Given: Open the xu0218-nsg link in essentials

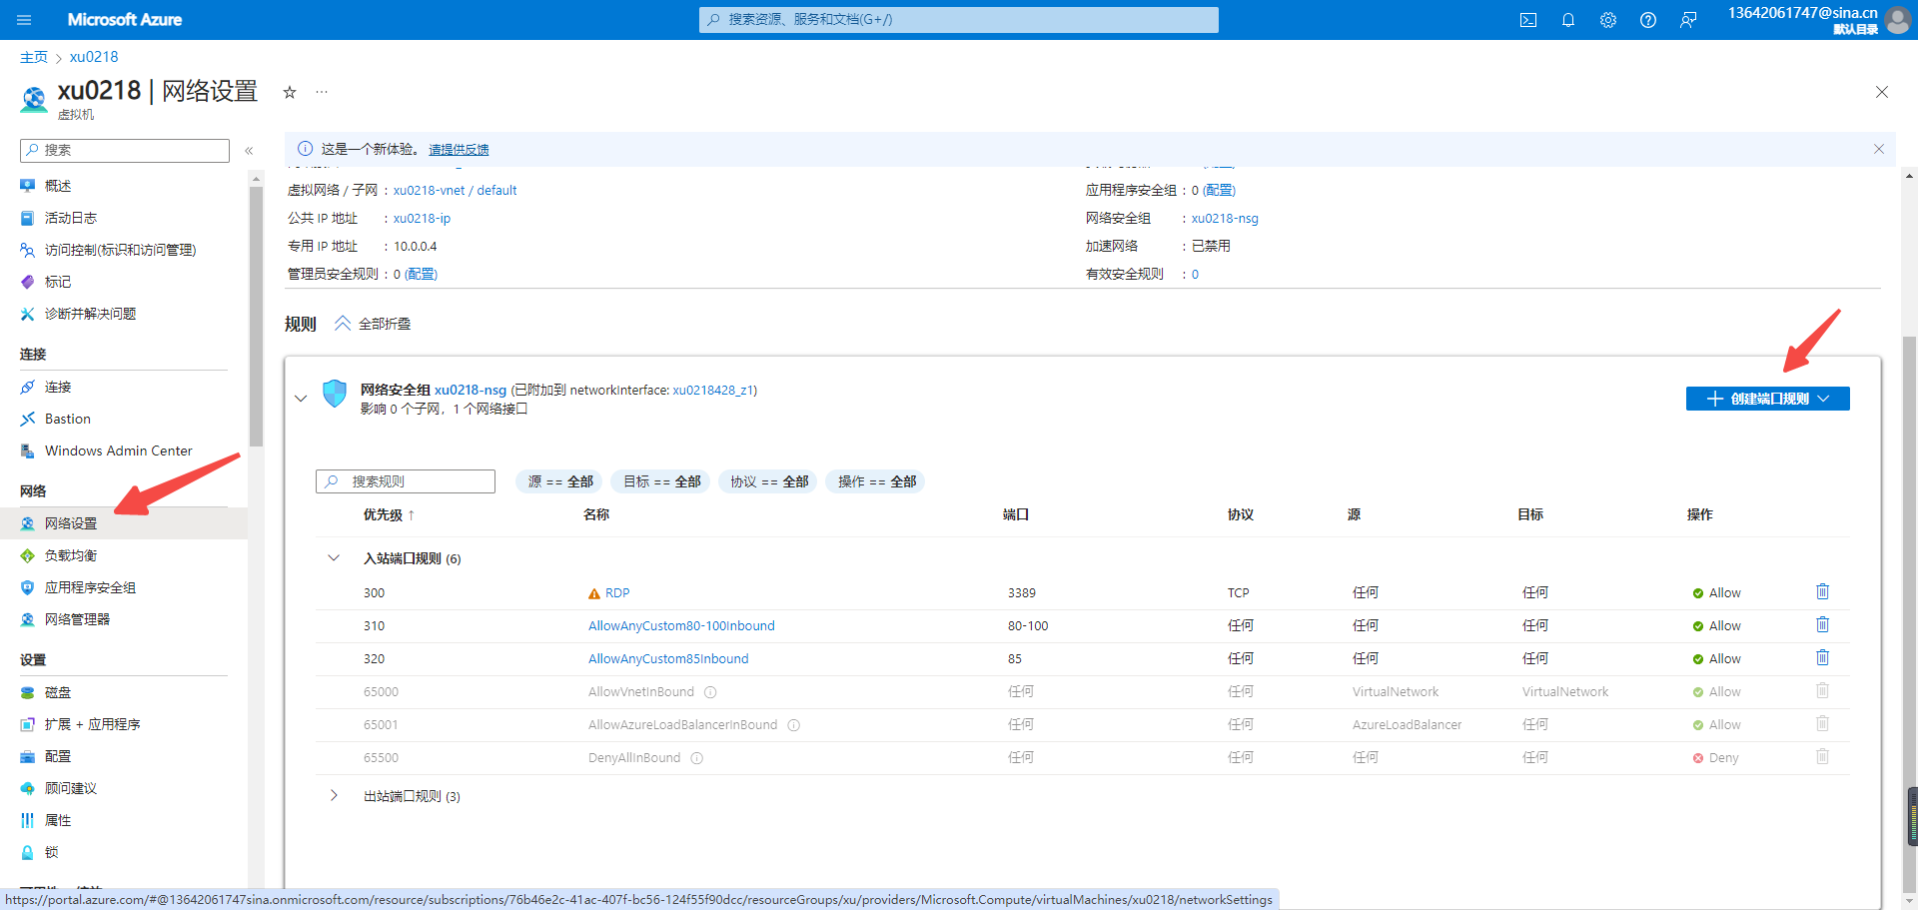Looking at the screenshot, I should [x=1225, y=218].
